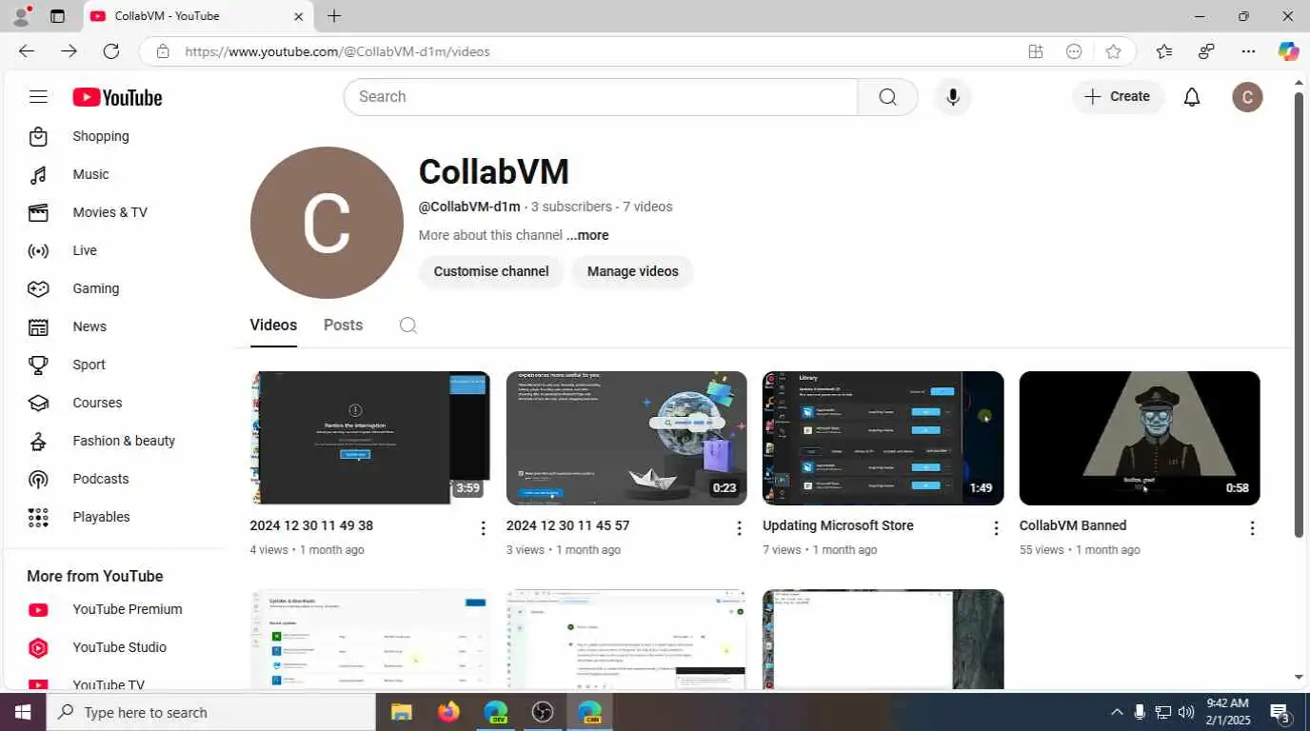Open Edge Copilot icon

[x=1288, y=51]
